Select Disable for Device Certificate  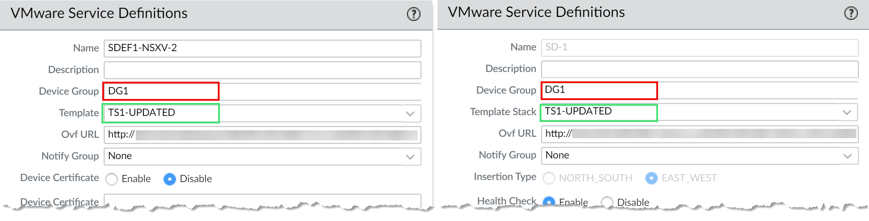169,179
